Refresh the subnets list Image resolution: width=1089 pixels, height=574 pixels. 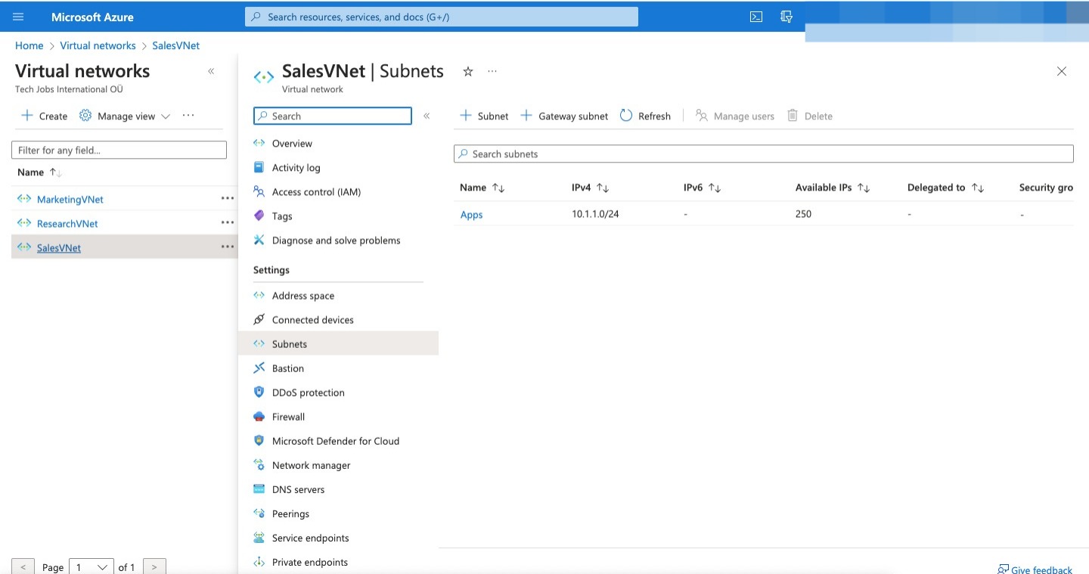[x=646, y=116]
